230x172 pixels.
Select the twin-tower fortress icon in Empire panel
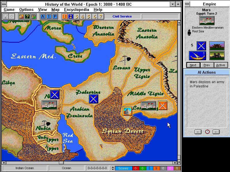coord(217,56)
